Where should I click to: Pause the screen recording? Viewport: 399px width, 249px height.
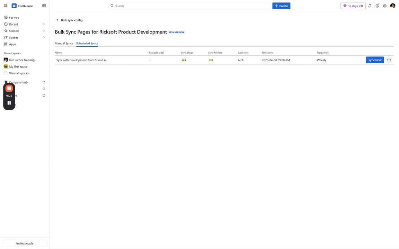(x=9, y=103)
